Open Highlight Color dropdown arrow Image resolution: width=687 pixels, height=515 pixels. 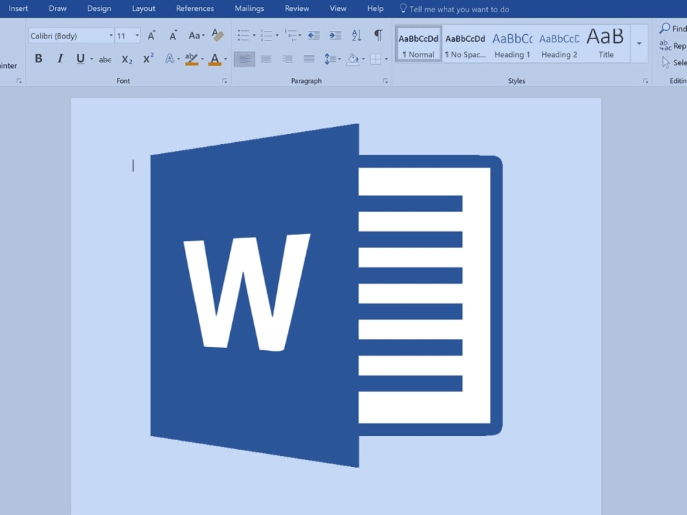tap(203, 59)
